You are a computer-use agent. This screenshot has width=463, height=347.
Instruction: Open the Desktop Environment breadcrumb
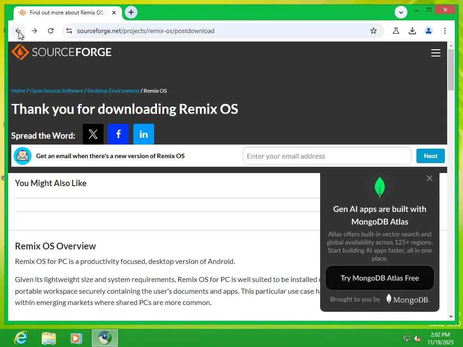113,90
